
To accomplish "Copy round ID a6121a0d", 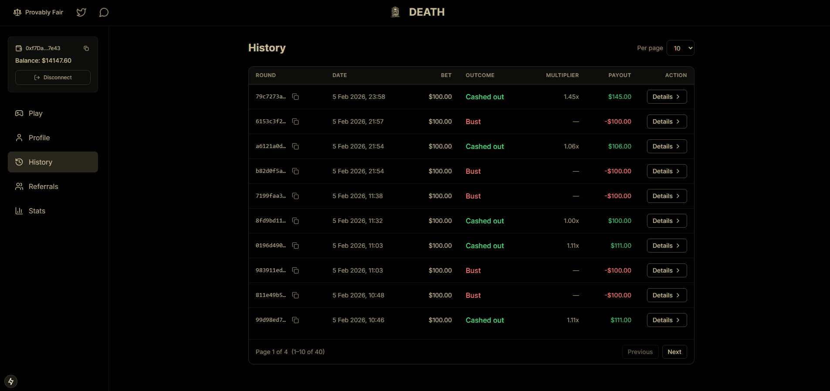I will tap(295, 146).
